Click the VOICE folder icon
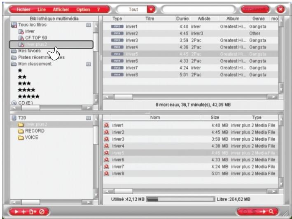The width and height of the screenshot is (292, 219). point(21,137)
